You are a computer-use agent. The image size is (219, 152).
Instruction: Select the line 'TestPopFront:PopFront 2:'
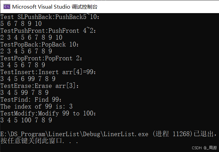coord(41,58)
